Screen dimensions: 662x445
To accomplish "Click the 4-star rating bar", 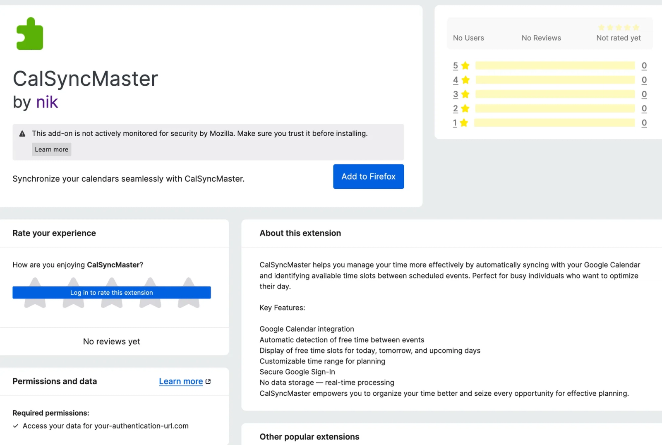I will (555, 80).
